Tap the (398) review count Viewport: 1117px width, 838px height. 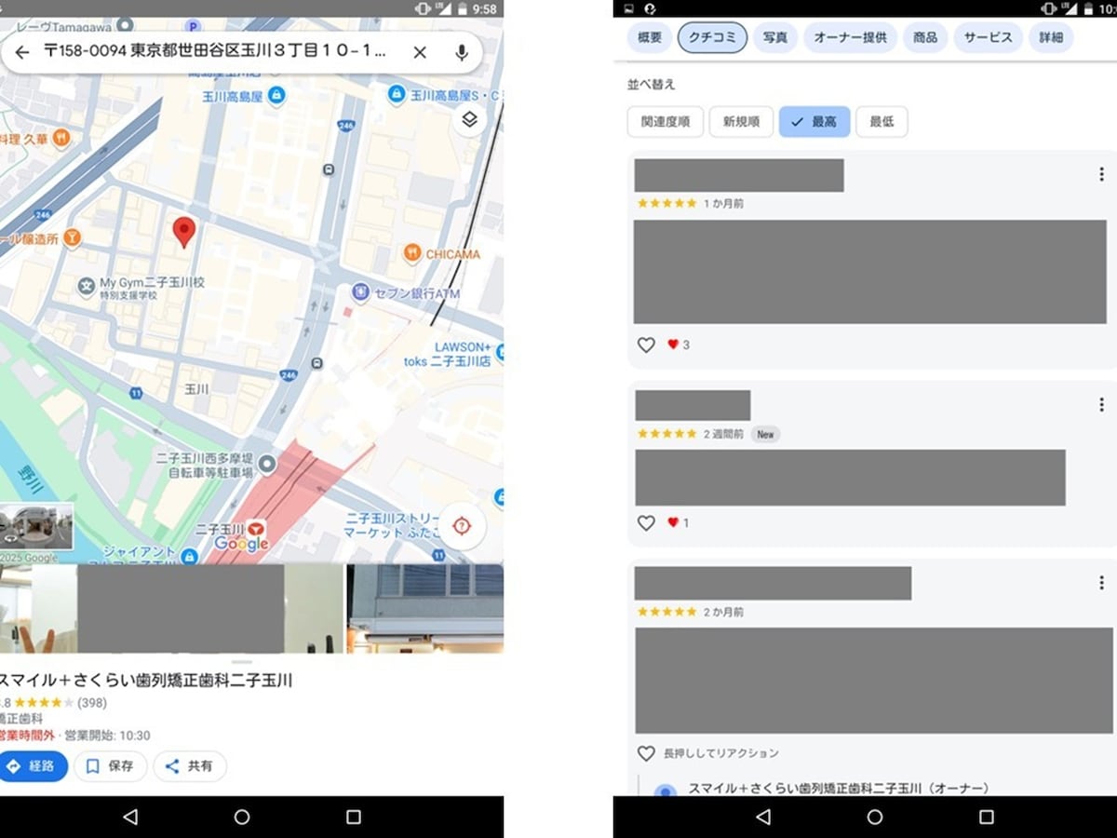(x=91, y=702)
